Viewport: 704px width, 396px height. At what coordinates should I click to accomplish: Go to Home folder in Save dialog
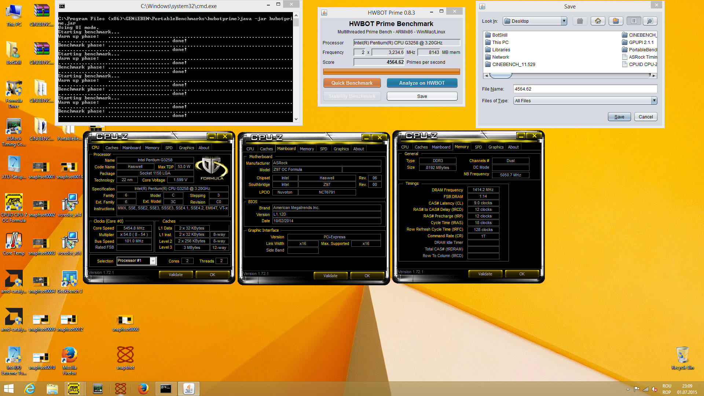[x=598, y=21]
